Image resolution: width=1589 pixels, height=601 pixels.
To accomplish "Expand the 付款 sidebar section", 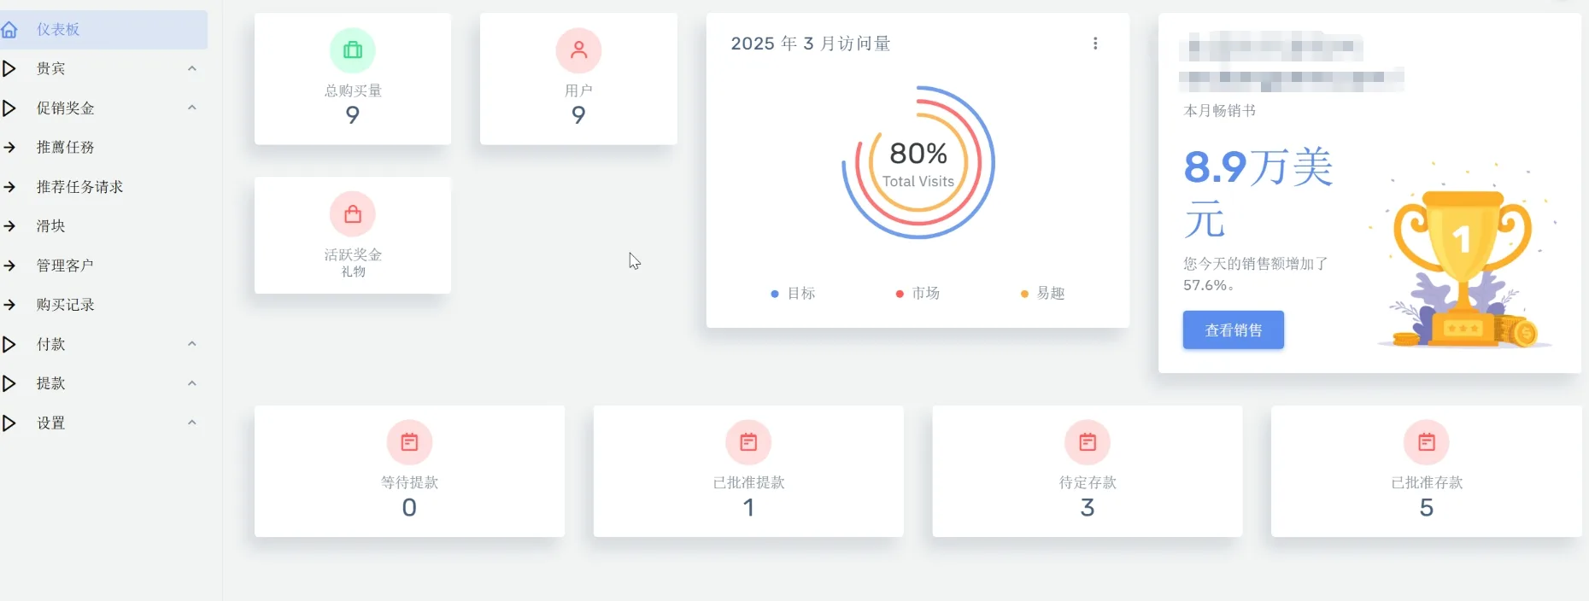I will [x=192, y=344].
